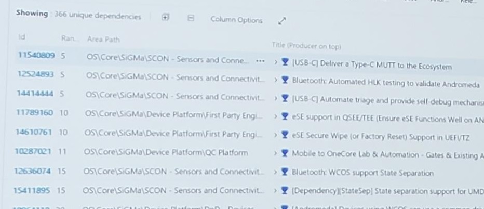Click Title (Producer on top) column header
484x209 pixels.
[x=306, y=46]
